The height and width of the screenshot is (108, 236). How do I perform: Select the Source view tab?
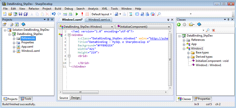point(64,98)
